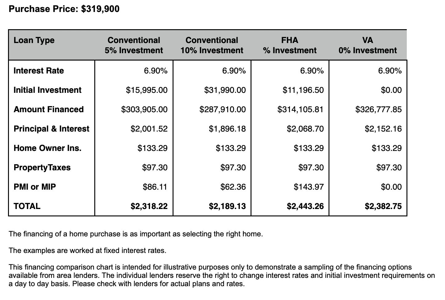The image size is (445, 300).
Task: Click the Conventional 10% Investment column header
Action: [x=212, y=45]
